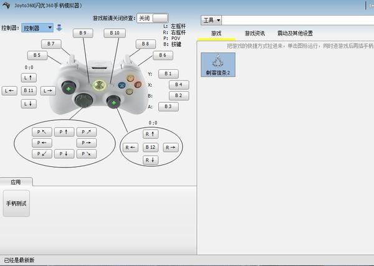374x266 pixels.
Task: Click the Xbox guide button on controller image
Action: tap(99, 85)
